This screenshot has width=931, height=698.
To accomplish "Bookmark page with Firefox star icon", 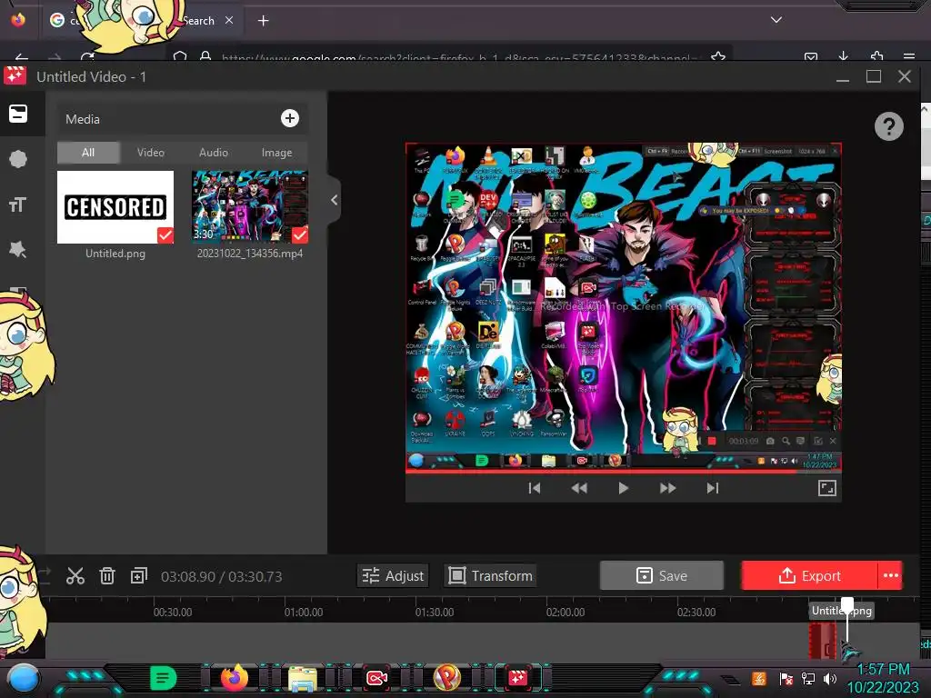I will tap(718, 57).
